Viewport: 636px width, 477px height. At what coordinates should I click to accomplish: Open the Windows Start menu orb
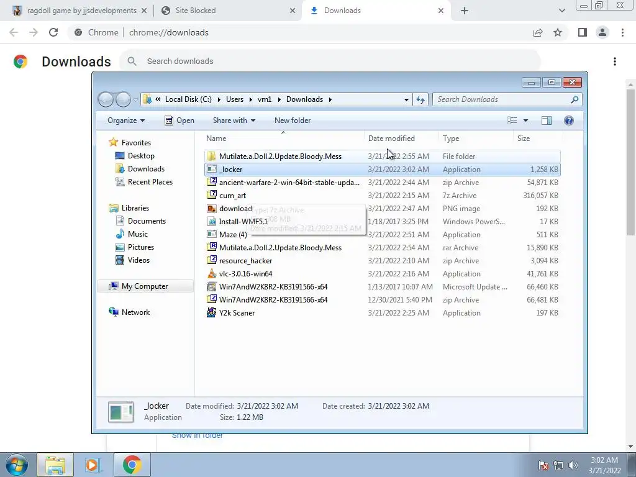coord(16,465)
